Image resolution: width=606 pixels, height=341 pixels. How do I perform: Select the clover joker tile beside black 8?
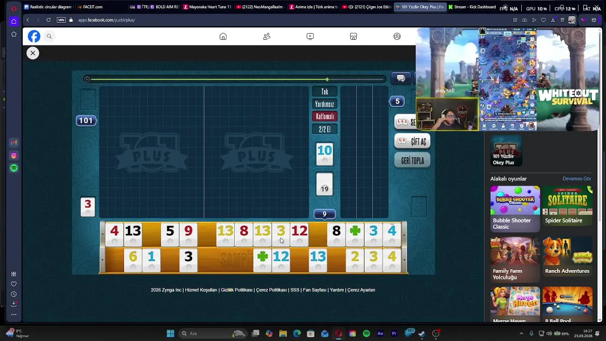(355, 234)
